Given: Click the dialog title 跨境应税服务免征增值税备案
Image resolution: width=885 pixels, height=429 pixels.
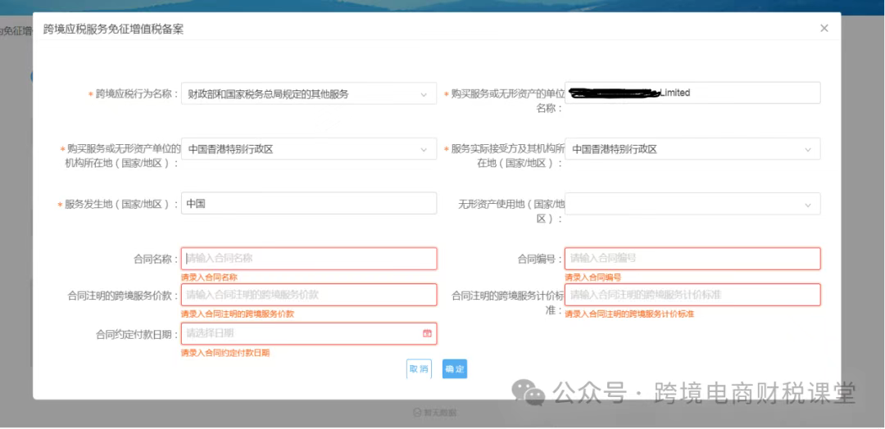Looking at the screenshot, I should coord(113,29).
